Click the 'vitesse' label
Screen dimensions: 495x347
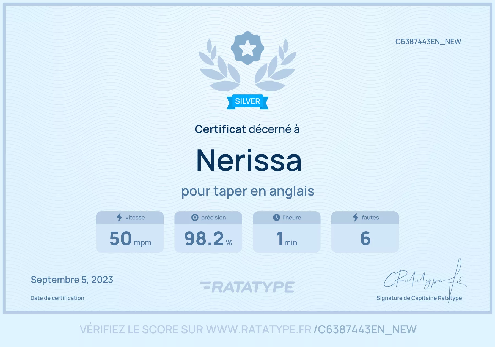click(x=135, y=218)
